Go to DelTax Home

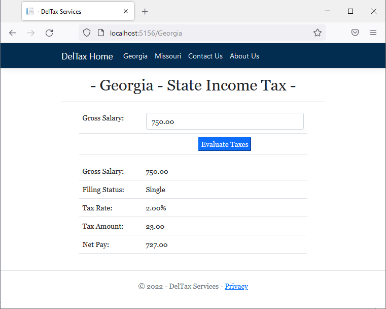(x=87, y=56)
